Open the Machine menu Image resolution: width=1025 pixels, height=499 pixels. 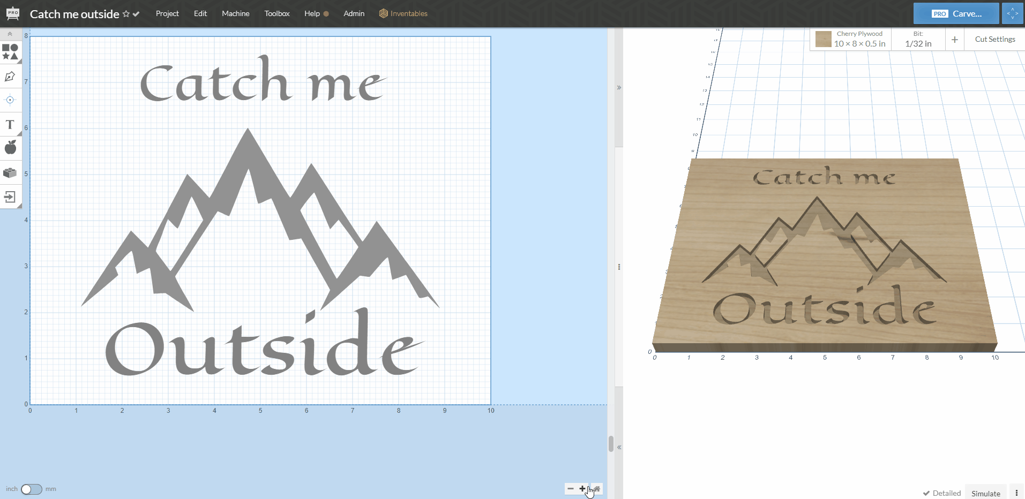pos(235,13)
